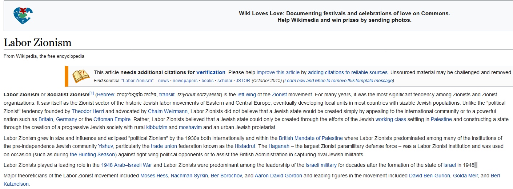513x189 pixels.
Task: Open the Ottoman Empire link
Action: click(112, 119)
